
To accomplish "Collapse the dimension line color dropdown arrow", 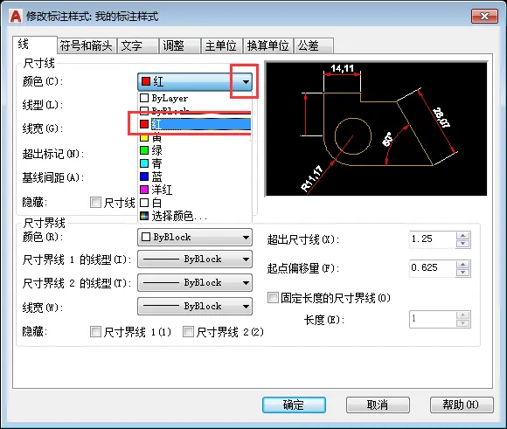I will pyautogui.click(x=246, y=82).
